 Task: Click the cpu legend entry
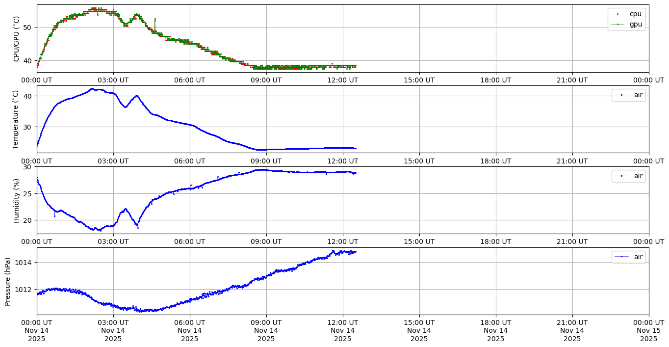(x=635, y=14)
